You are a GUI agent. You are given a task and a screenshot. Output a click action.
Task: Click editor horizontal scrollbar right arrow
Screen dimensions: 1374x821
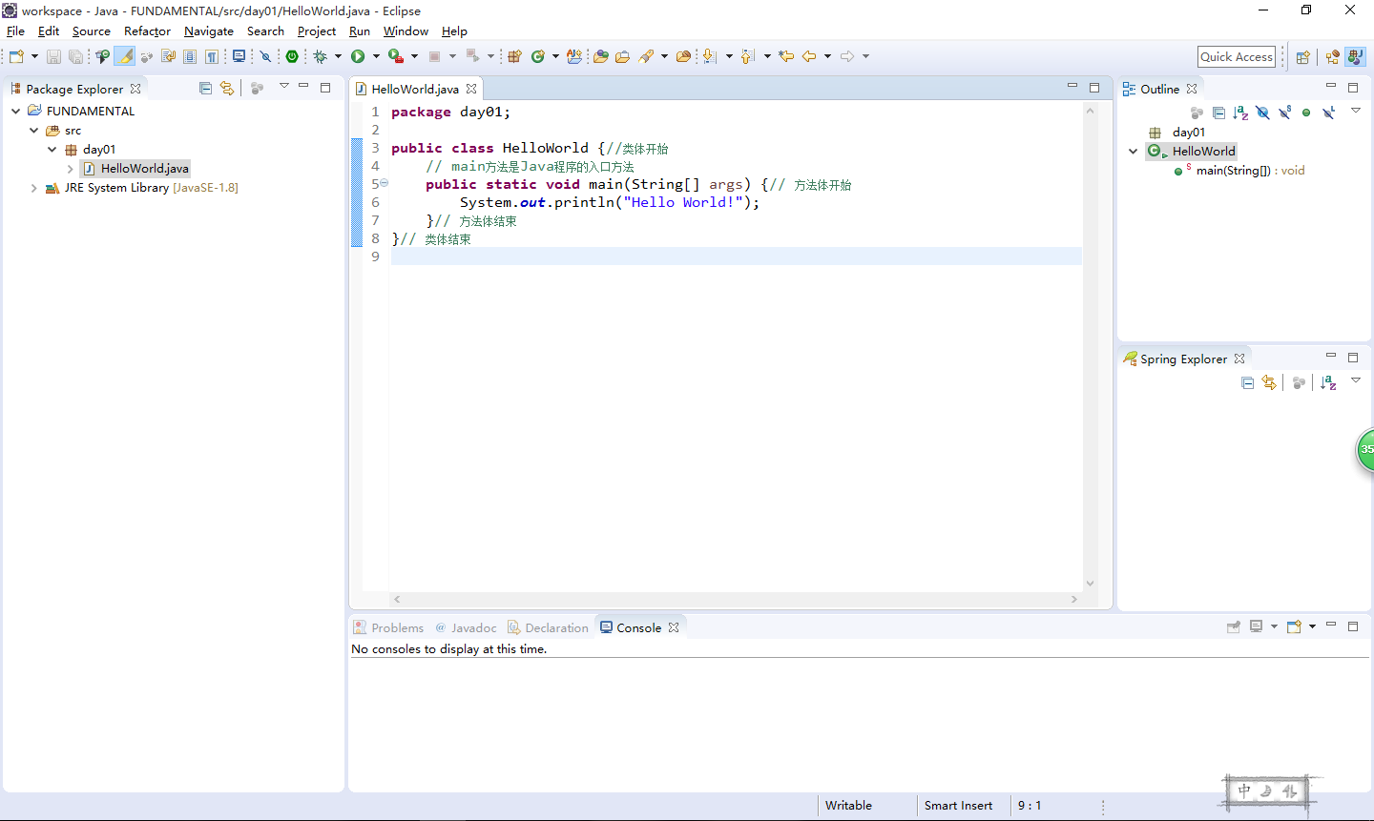coord(1074,600)
